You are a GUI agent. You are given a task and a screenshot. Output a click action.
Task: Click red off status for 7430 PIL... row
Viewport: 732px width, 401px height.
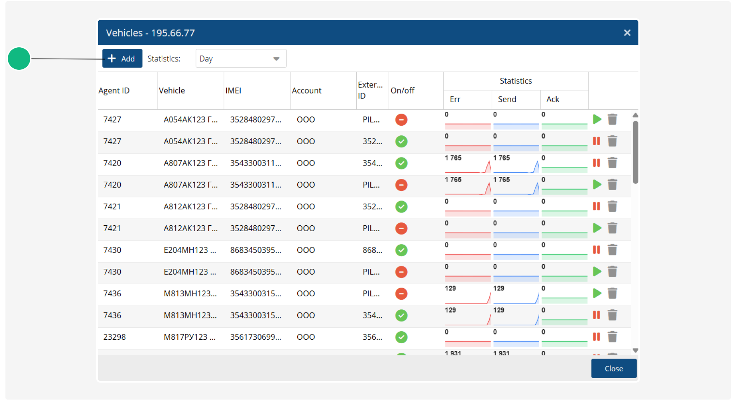(401, 272)
